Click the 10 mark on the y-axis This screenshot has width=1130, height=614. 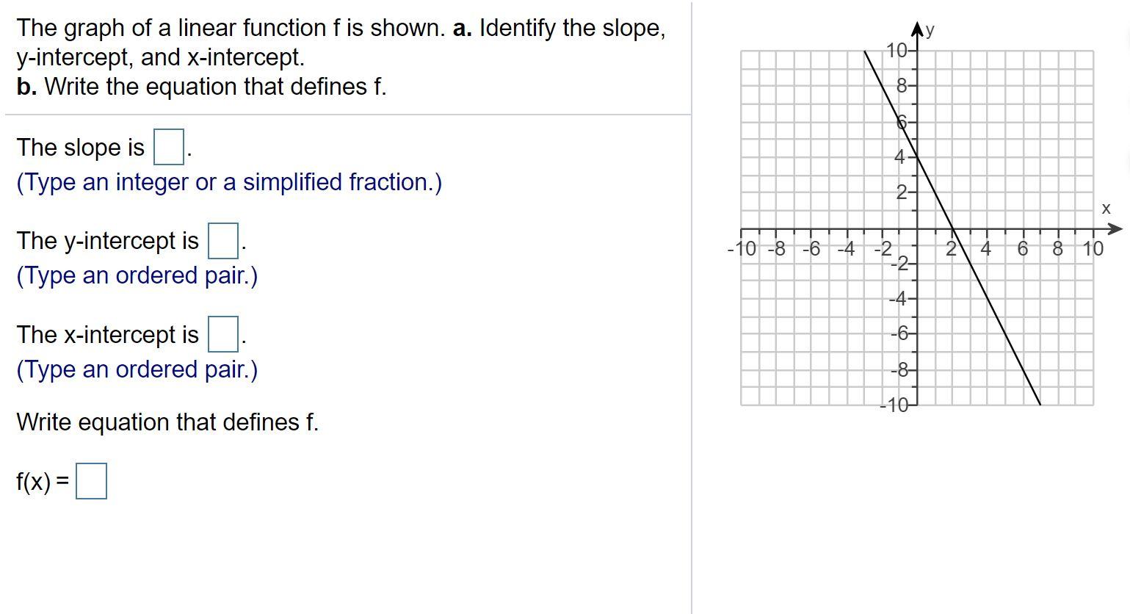(897, 51)
